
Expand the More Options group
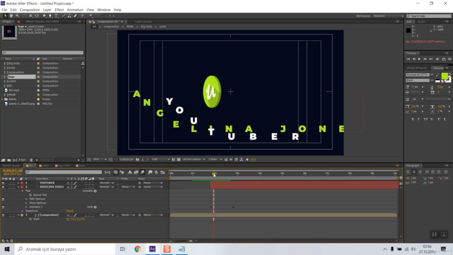pos(26,203)
